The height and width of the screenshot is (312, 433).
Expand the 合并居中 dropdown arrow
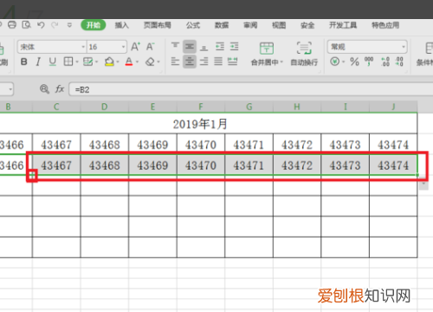(281, 62)
